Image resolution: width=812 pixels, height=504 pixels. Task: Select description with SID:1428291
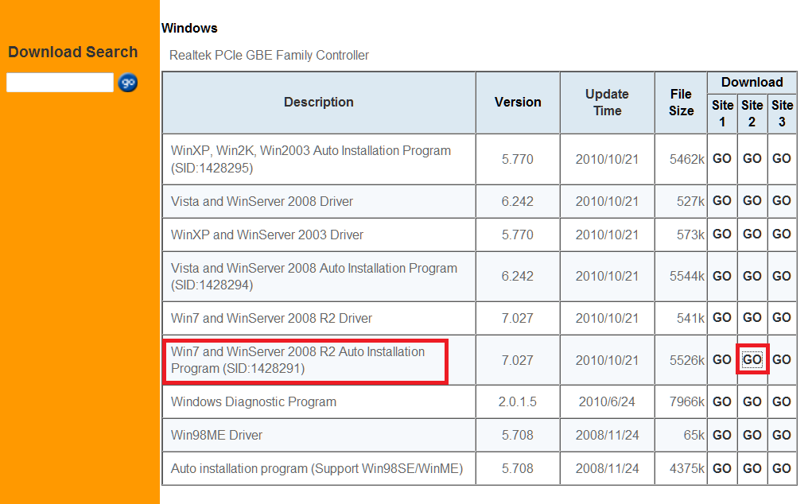[x=297, y=360]
